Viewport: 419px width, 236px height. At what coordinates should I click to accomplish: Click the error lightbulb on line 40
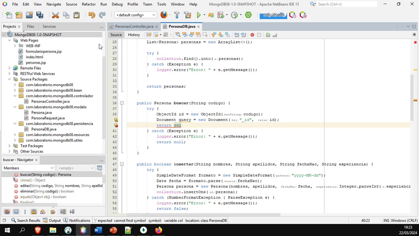116,125
